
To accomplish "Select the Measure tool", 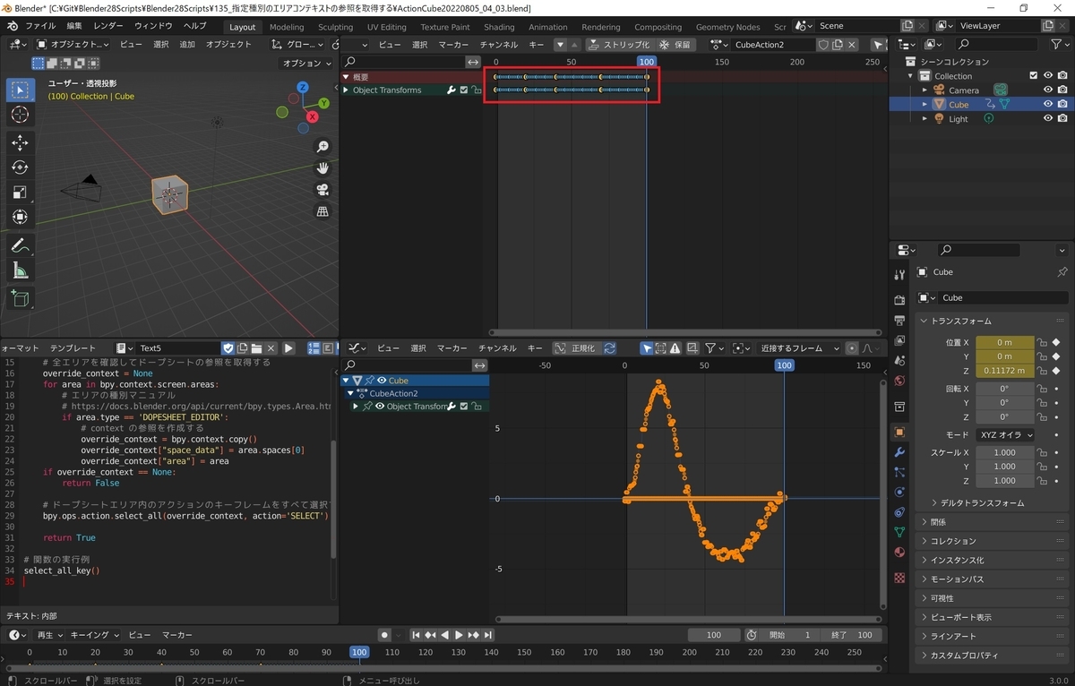I will (20, 270).
